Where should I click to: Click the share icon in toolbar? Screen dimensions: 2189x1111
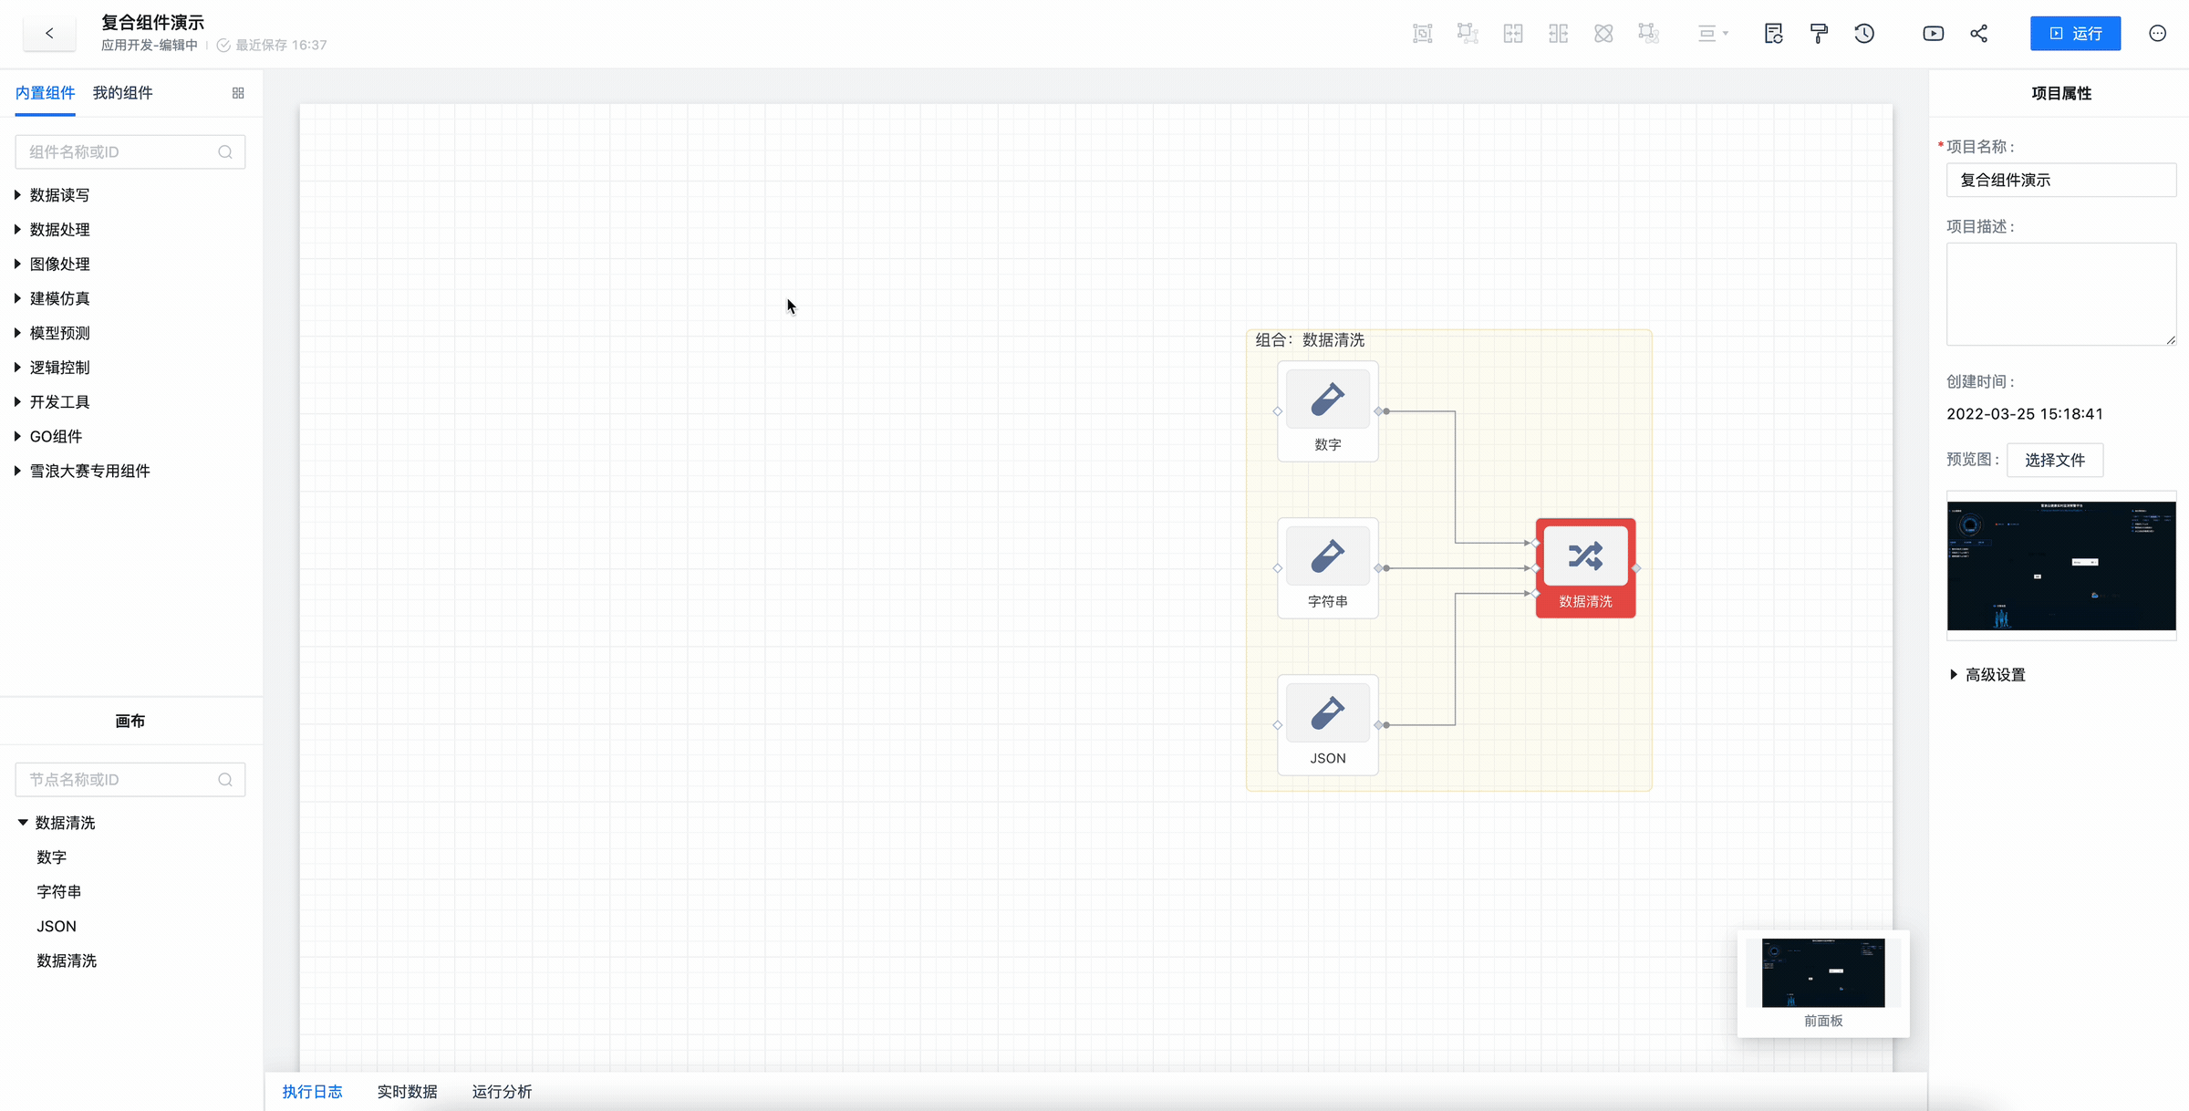tap(1978, 34)
